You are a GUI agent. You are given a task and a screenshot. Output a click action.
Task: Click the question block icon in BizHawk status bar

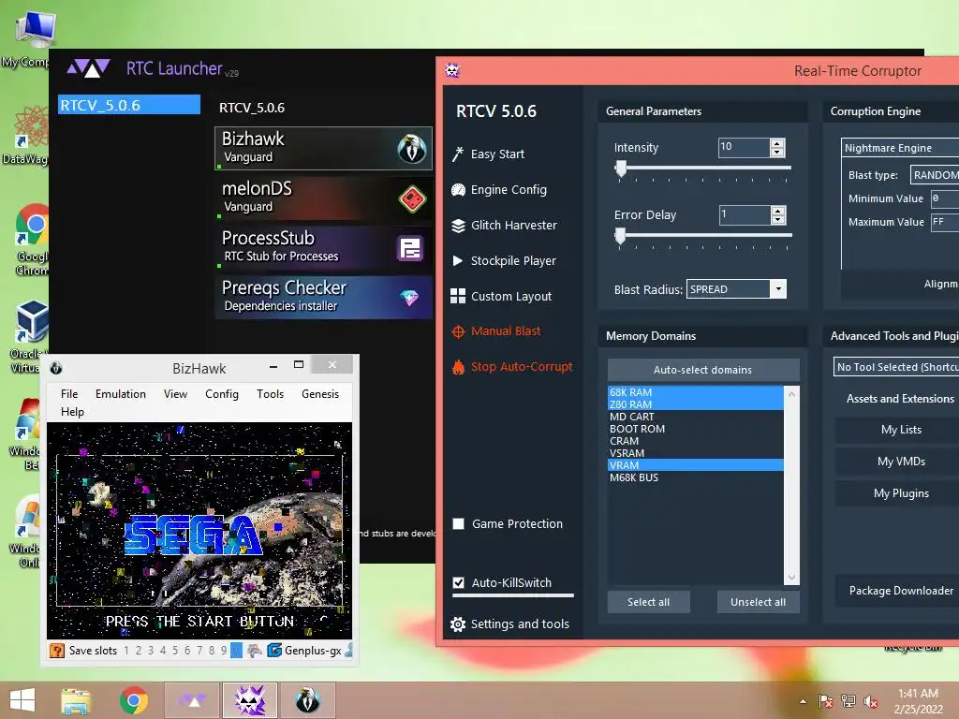coord(57,651)
